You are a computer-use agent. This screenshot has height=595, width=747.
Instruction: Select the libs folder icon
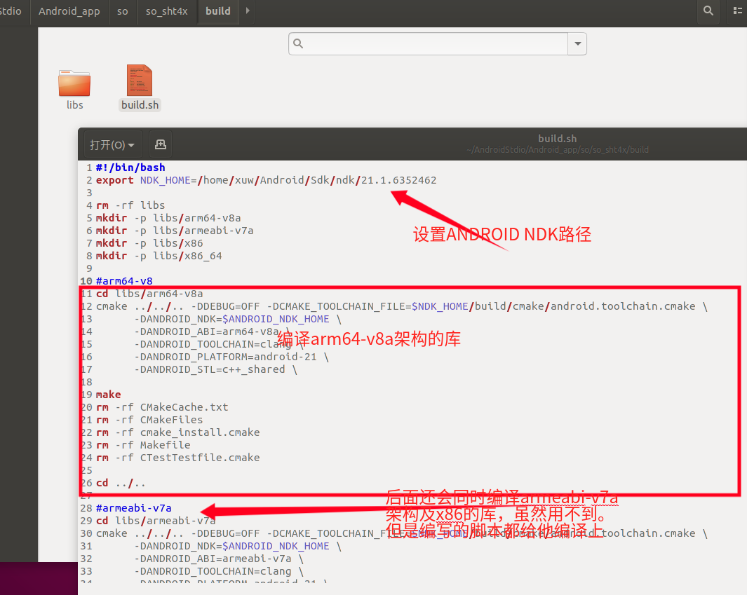[74, 83]
